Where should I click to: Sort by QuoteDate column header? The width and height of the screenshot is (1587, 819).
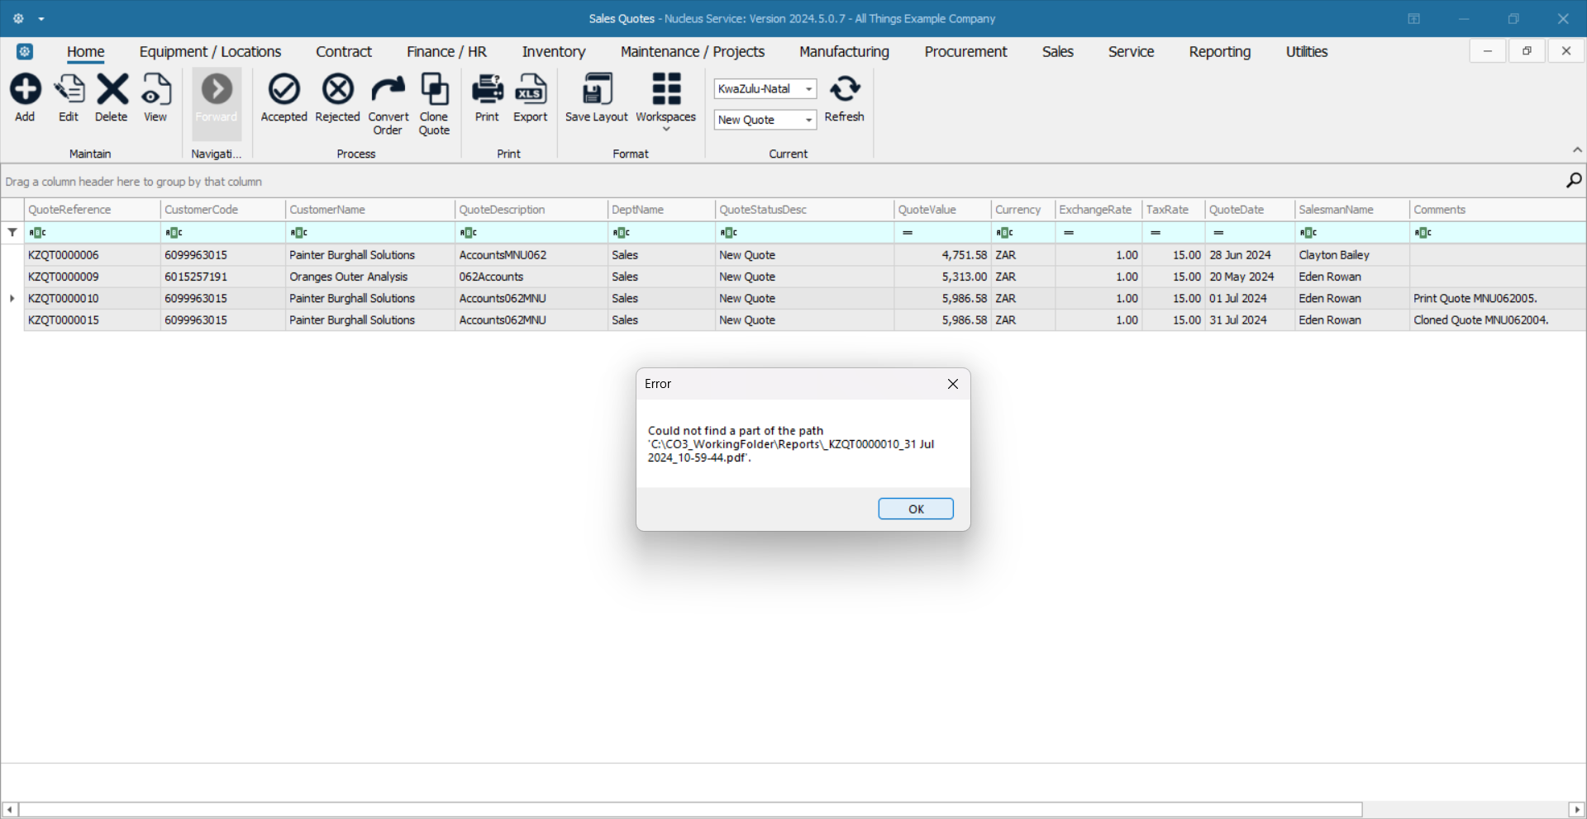1250,210
